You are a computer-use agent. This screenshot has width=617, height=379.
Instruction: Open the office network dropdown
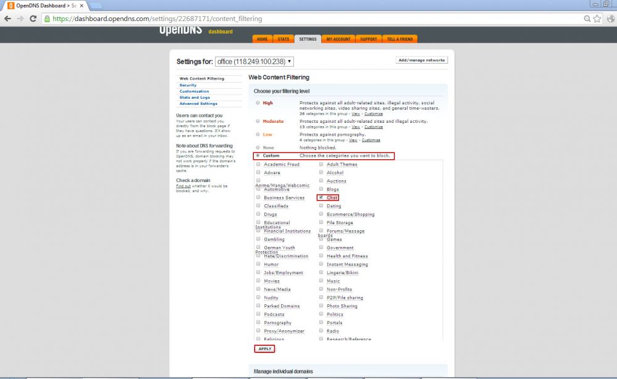(x=254, y=62)
